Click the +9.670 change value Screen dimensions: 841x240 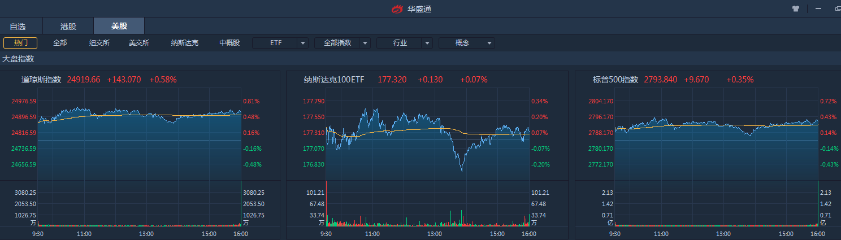(x=696, y=80)
